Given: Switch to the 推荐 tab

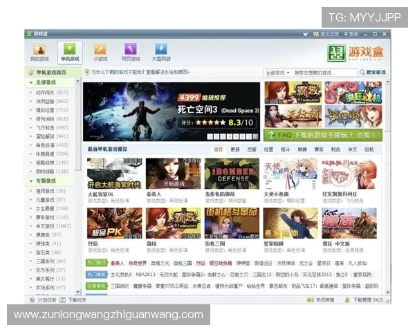Looking at the screenshot, I should click(219, 149).
